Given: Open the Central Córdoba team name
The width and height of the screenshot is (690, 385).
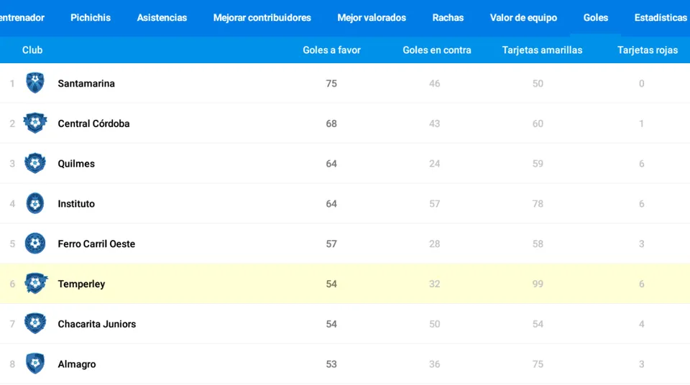Looking at the screenshot, I should pyautogui.click(x=93, y=124).
